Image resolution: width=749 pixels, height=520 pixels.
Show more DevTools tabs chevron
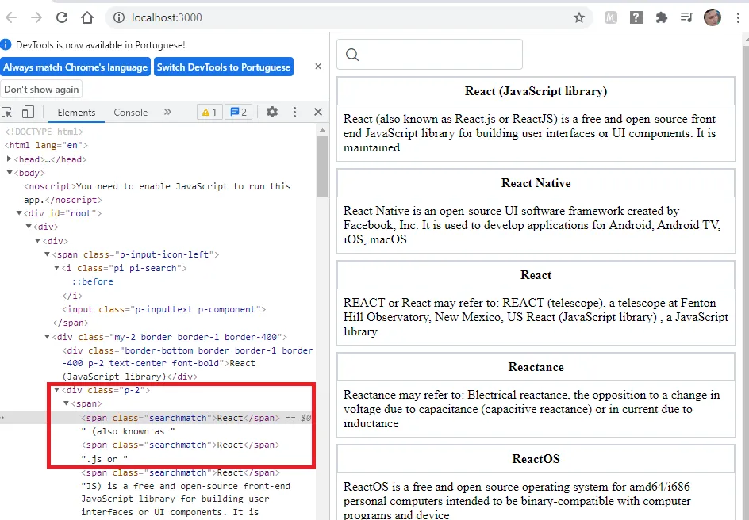pyautogui.click(x=167, y=112)
